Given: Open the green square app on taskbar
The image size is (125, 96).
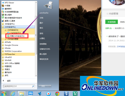Looking at the screenshot, I should 75,94.
